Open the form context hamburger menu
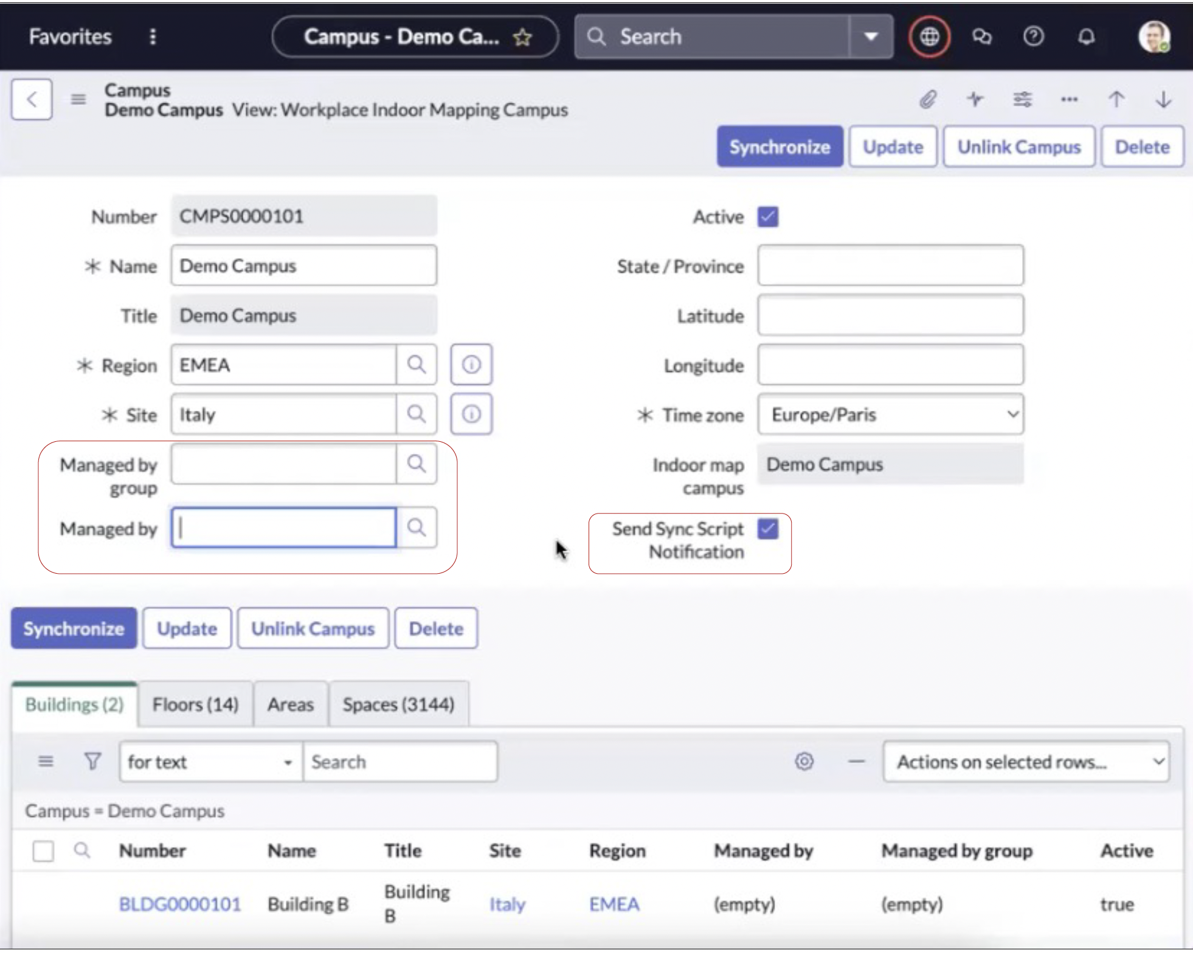1193x953 pixels. (78, 99)
